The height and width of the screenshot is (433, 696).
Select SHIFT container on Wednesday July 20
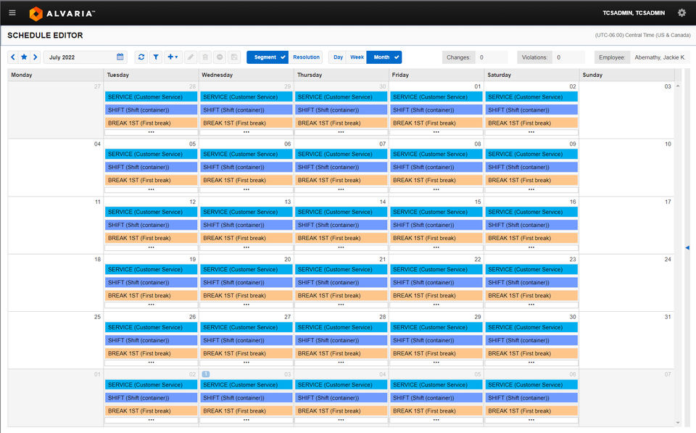(246, 282)
